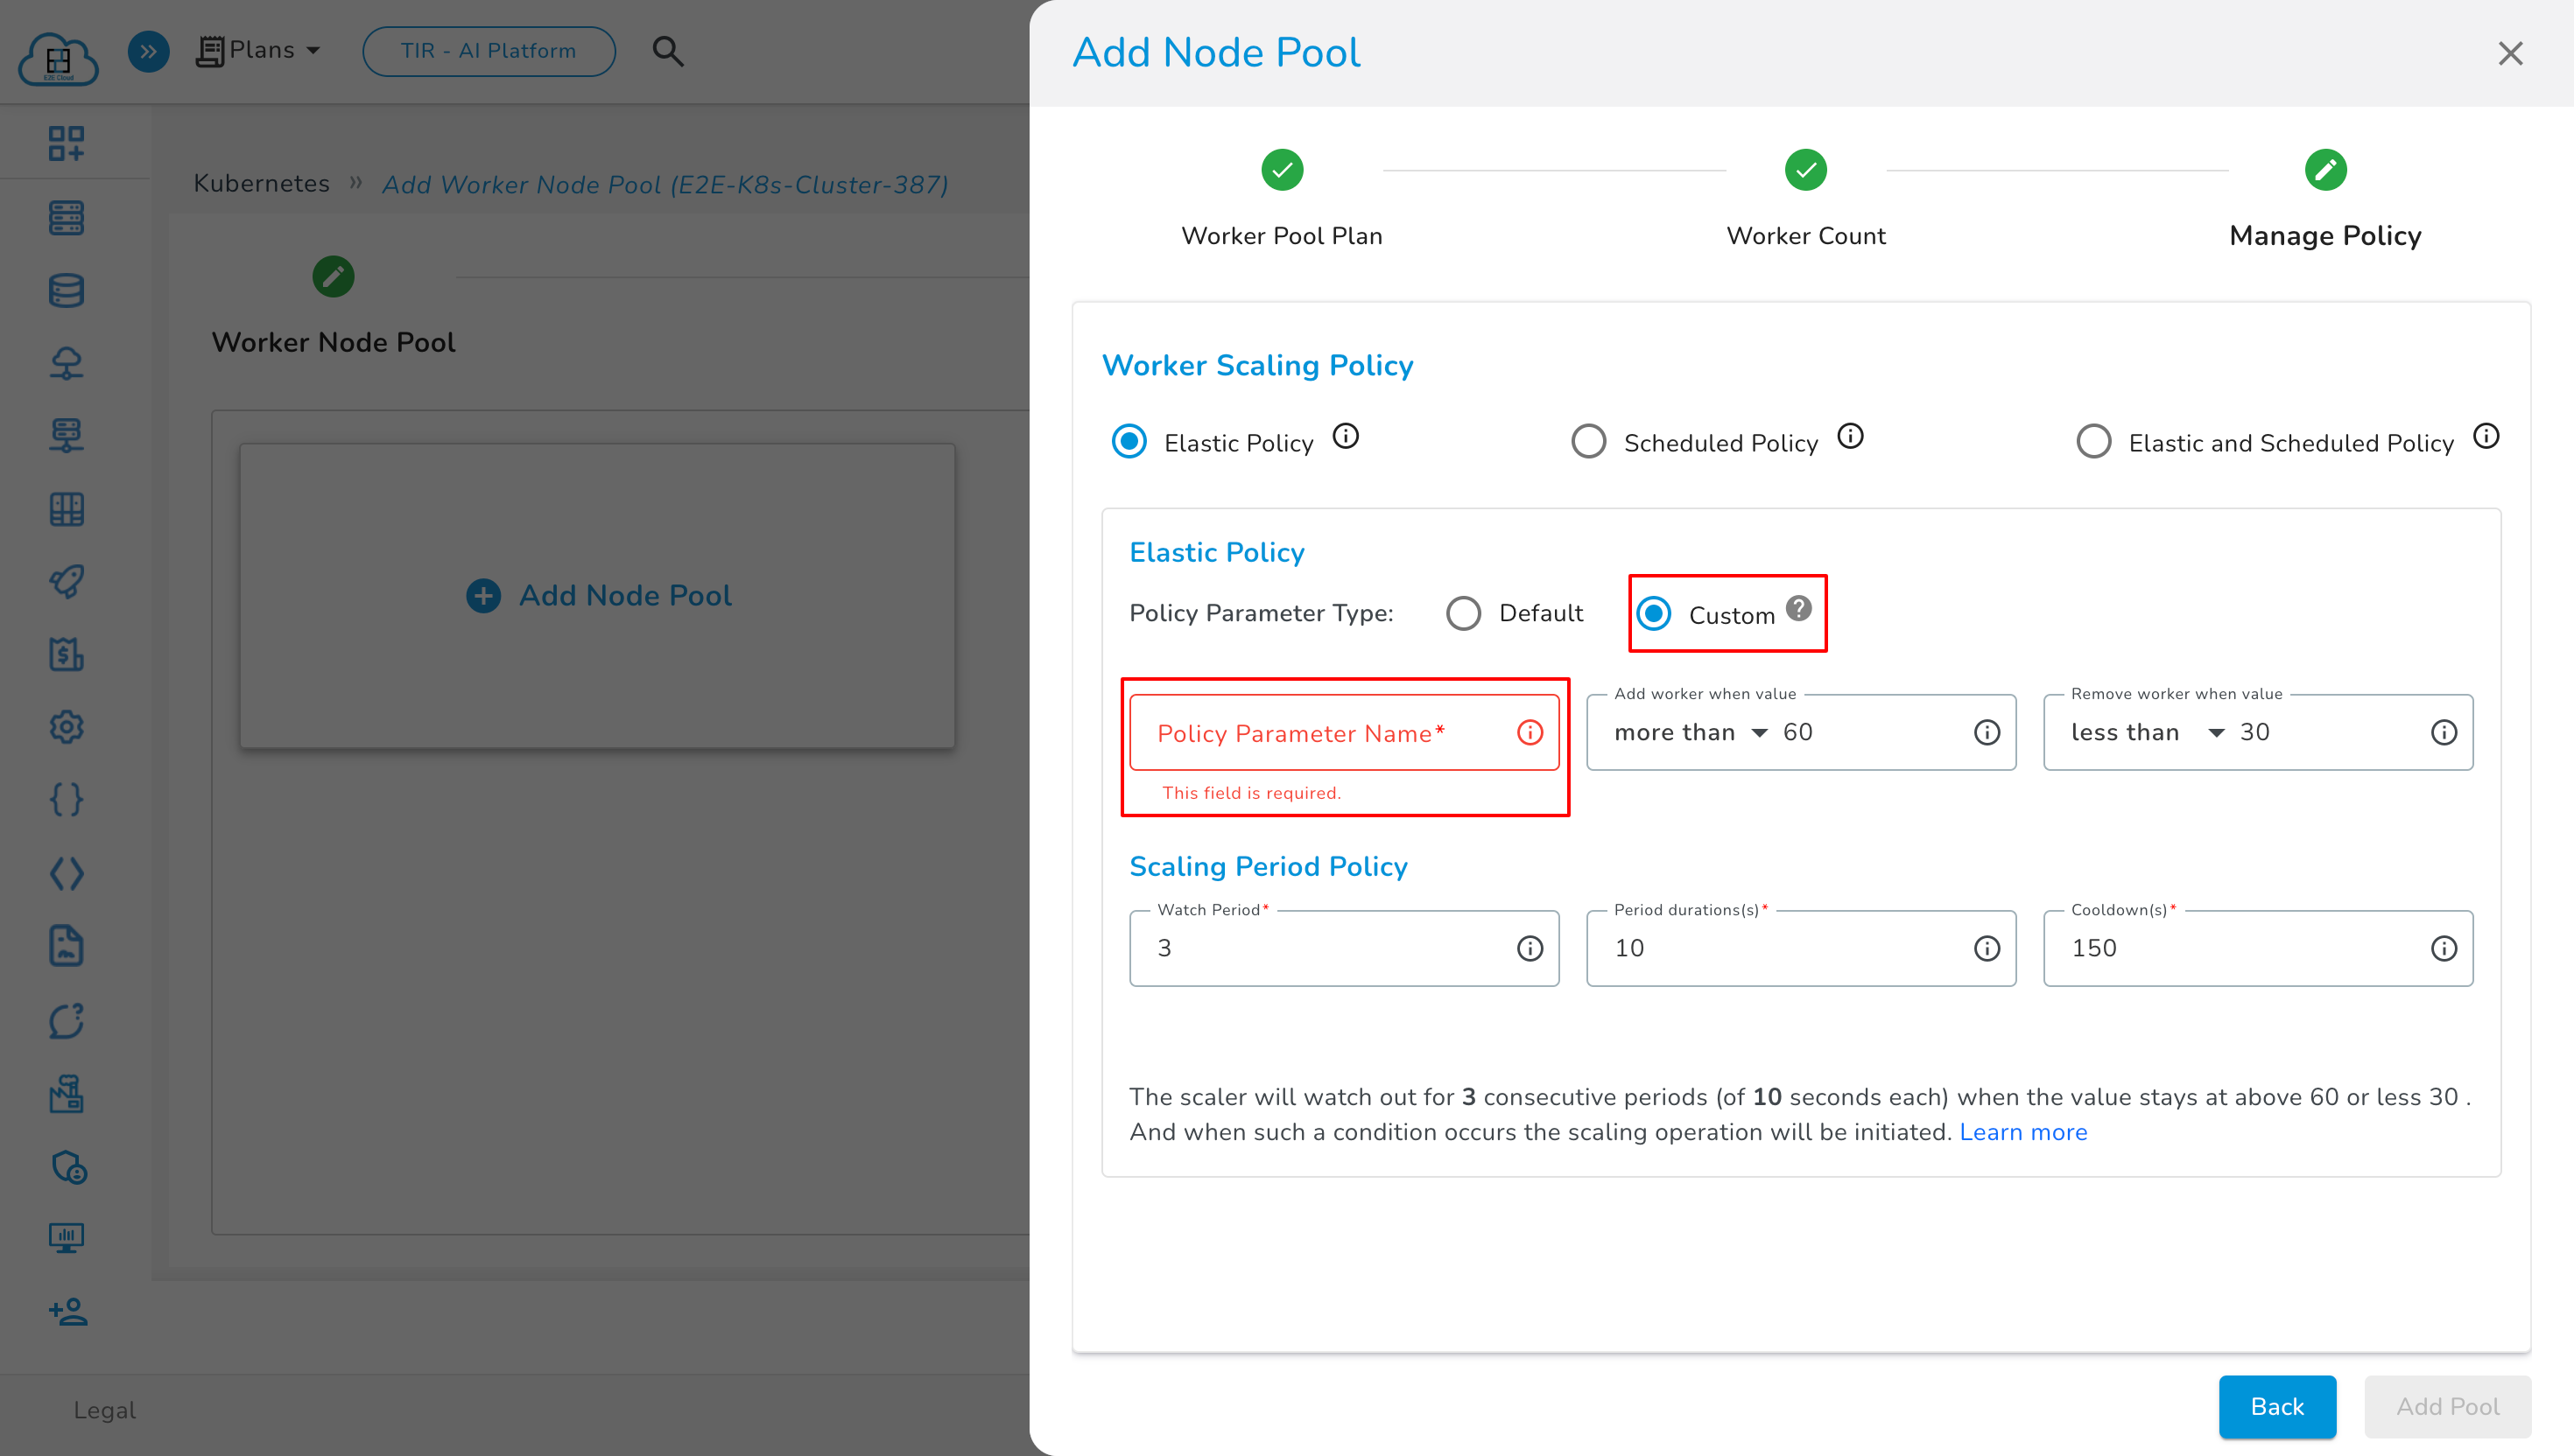Click the Worker Node Pool step pencil icon
2574x1456 pixels.
click(333, 277)
